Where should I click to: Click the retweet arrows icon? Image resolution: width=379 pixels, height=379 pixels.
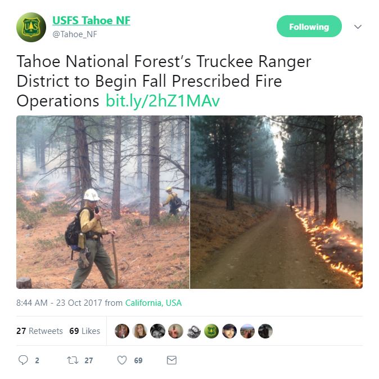click(73, 360)
